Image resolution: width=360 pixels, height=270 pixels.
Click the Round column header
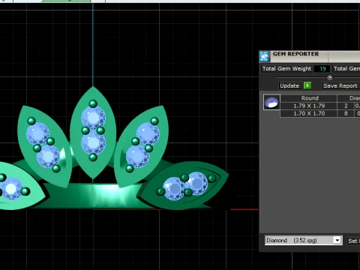click(309, 98)
